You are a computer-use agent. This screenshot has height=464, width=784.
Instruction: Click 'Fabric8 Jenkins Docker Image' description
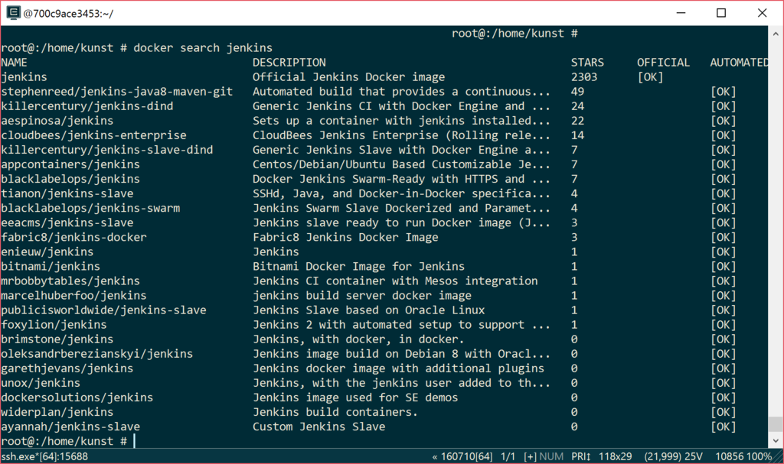tap(345, 237)
